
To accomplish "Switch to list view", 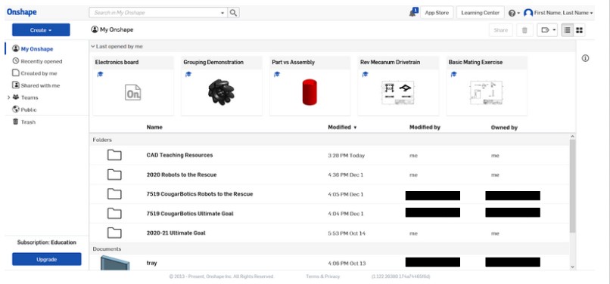I will pyautogui.click(x=567, y=30).
